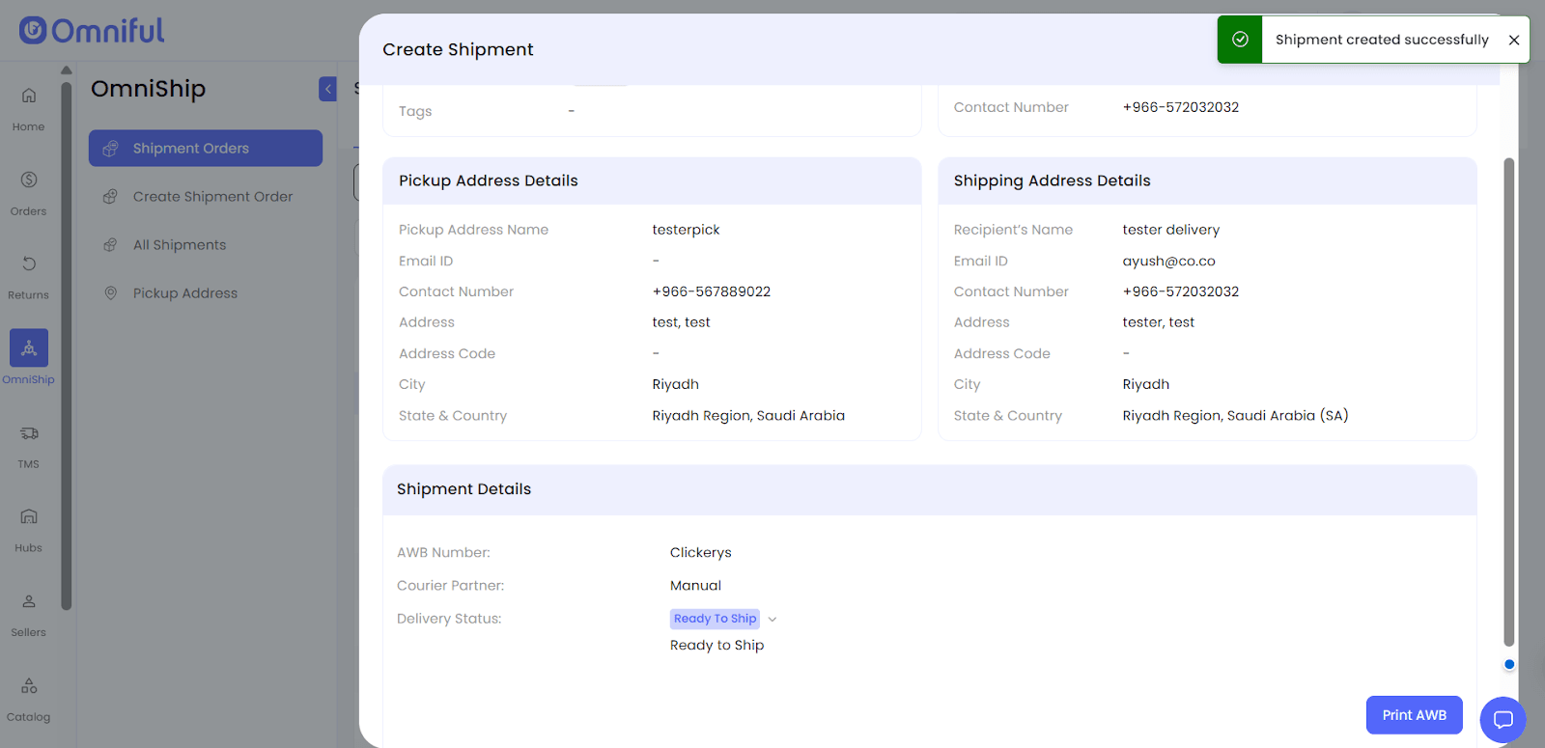Open the Orders section icon

tap(29, 180)
